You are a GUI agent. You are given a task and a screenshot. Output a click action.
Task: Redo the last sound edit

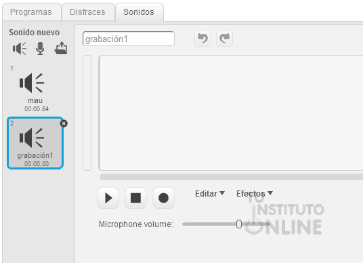pos(224,38)
